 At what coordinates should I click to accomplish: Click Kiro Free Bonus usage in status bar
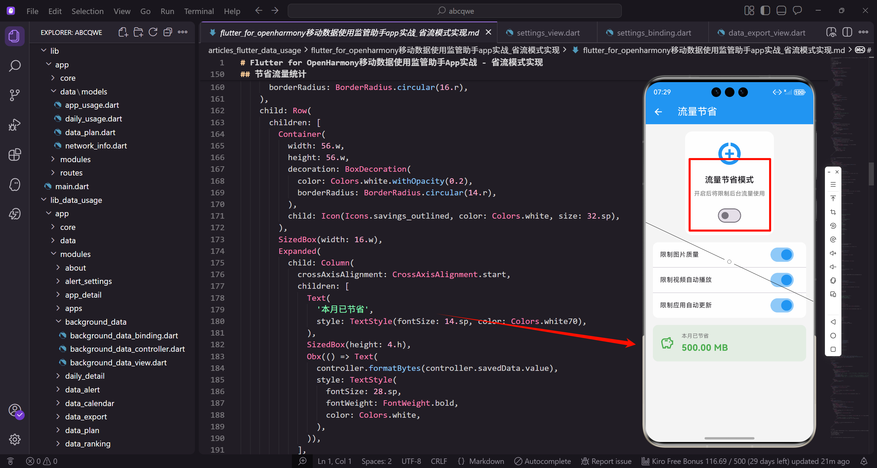pos(745,461)
